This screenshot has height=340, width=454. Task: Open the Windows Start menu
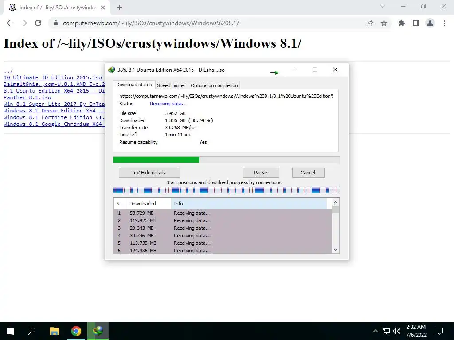11,331
